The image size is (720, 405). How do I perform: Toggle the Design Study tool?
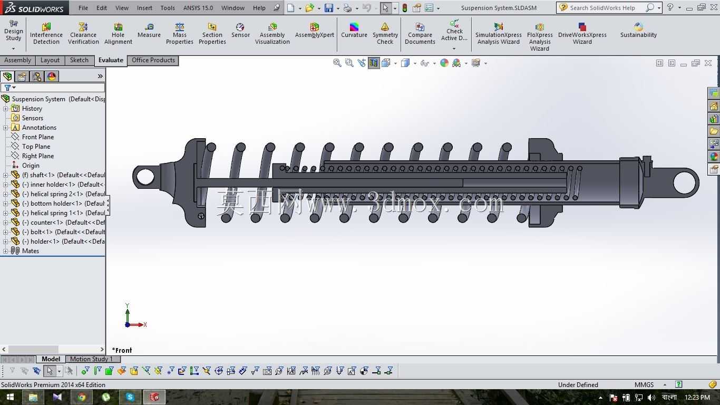(13, 31)
